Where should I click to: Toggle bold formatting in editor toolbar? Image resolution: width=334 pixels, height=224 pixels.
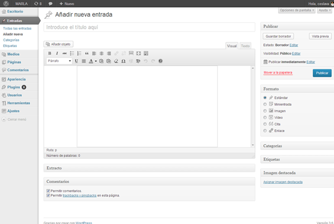50,53
